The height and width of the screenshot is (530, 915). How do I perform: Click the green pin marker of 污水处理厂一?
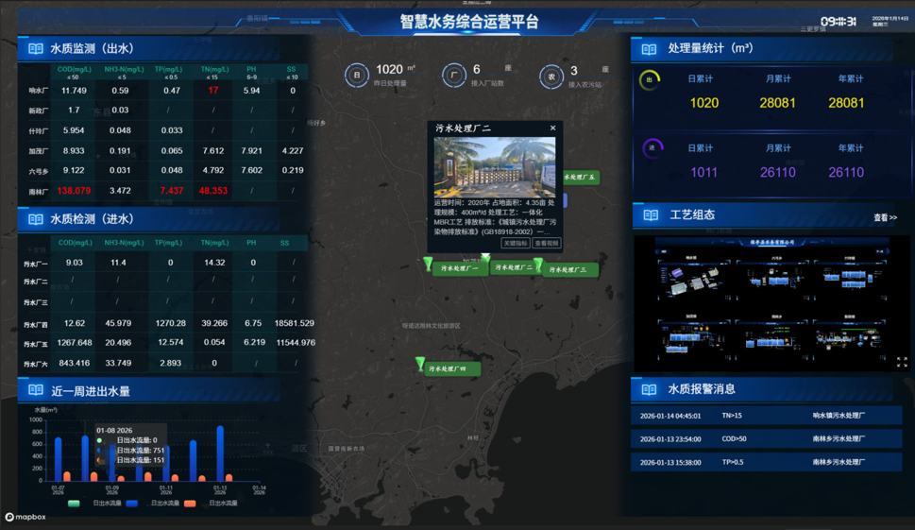click(429, 264)
